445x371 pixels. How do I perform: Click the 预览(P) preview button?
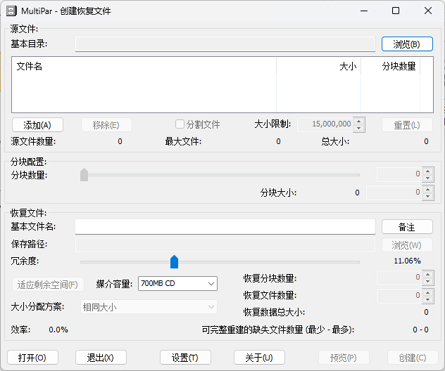tap(344, 358)
